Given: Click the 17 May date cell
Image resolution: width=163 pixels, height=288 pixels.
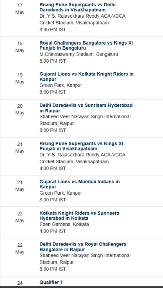Looking at the screenshot, I should (20, 9).
